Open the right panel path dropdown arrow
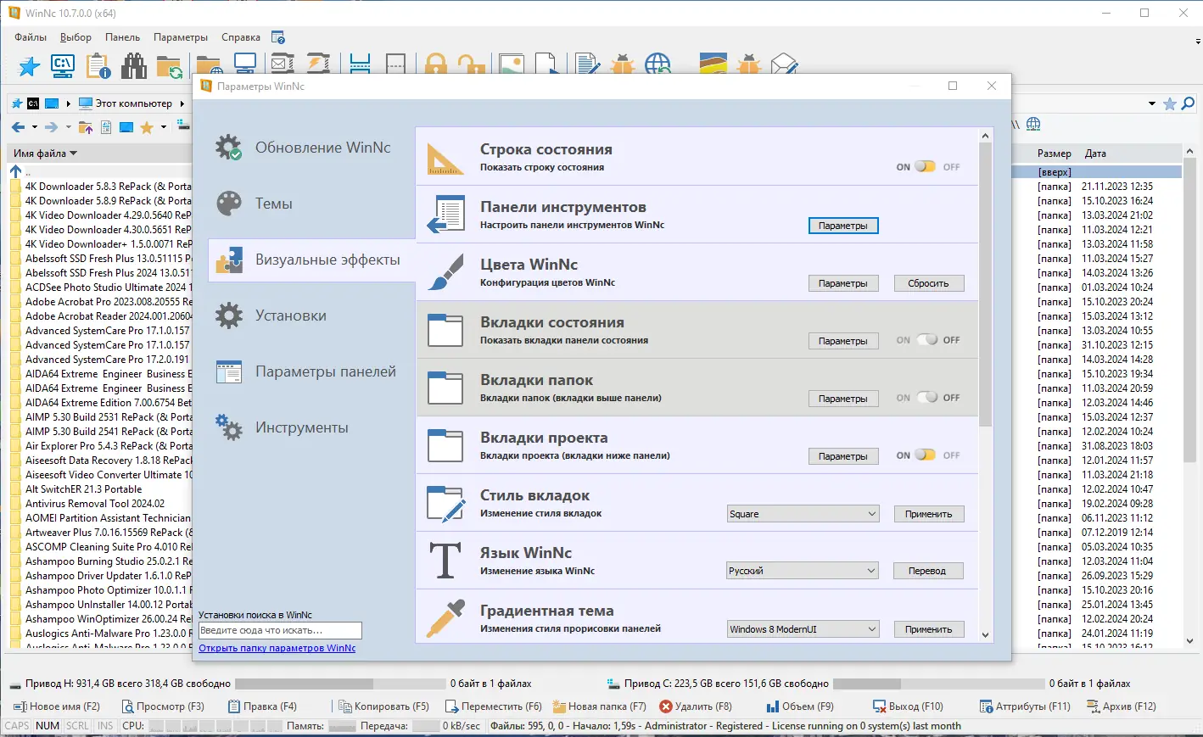This screenshot has height=737, width=1203. 1152,104
